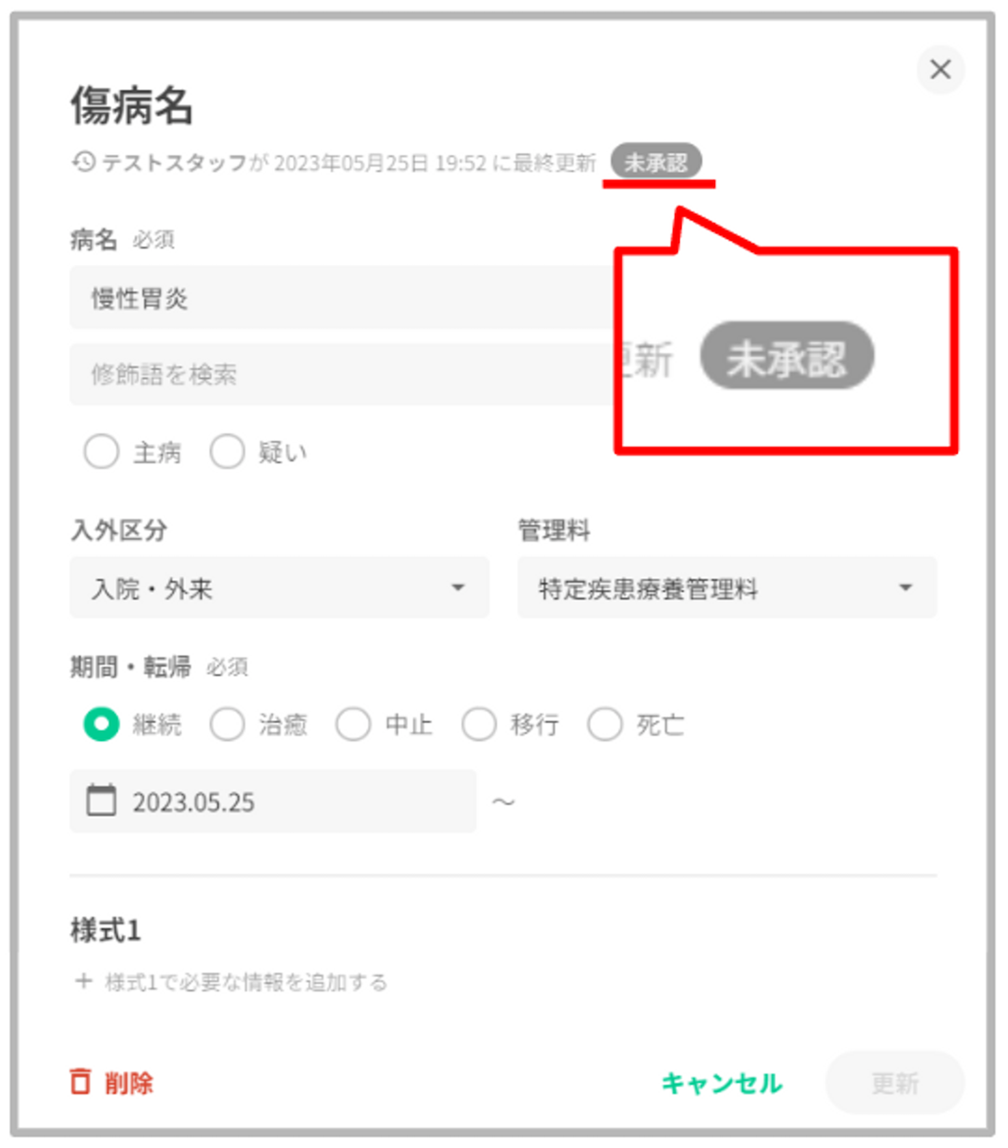The width and height of the screenshot is (1008, 1148).
Task: Select the 移行 radio button
Action: point(478,724)
